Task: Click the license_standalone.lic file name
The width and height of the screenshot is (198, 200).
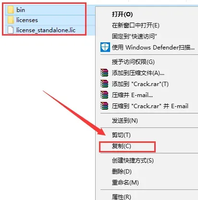Action: pyautogui.click(x=46, y=30)
